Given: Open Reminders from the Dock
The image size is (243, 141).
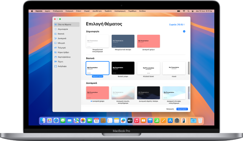Looking at the screenshot, I should (110, 120).
